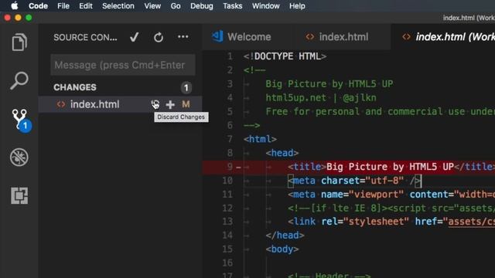The width and height of the screenshot is (495, 278).
Task: Open the Apple menu
Action: click(15, 5)
